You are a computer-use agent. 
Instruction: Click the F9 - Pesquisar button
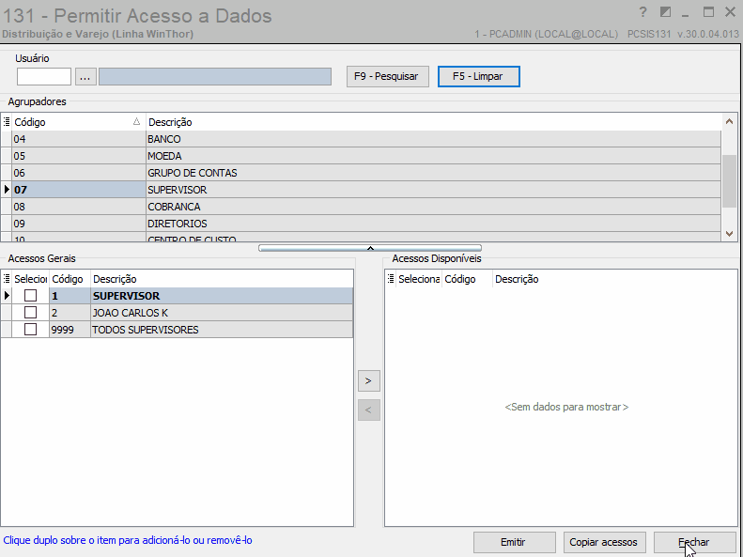(388, 76)
